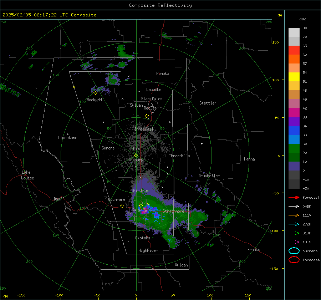
Task: Click the Banff label
Action: (x=59, y=199)
